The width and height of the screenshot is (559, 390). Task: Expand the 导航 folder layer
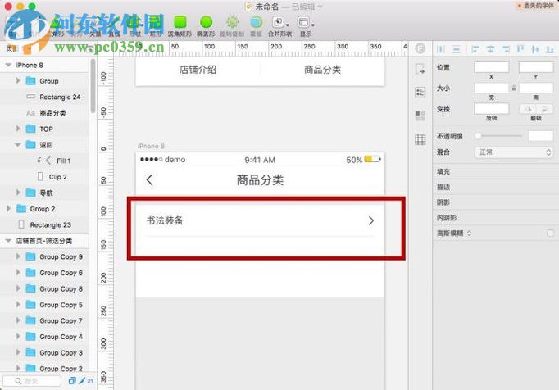(18, 193)
